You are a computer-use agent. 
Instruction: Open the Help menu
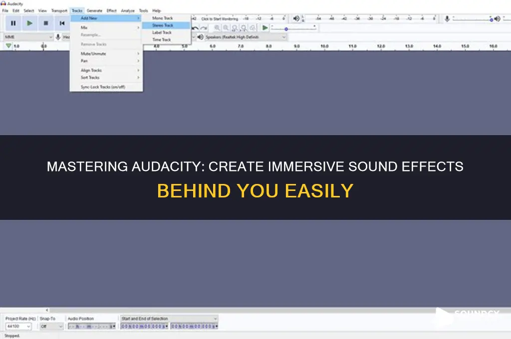coord(157,11)
